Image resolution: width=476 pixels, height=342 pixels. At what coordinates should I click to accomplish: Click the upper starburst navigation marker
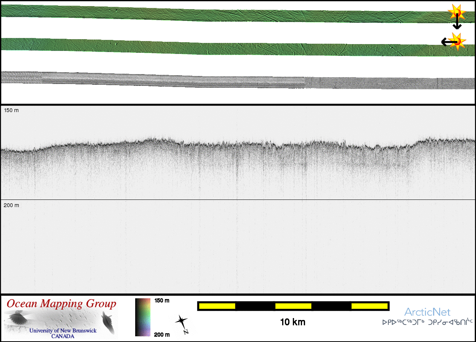pos(457,13)
